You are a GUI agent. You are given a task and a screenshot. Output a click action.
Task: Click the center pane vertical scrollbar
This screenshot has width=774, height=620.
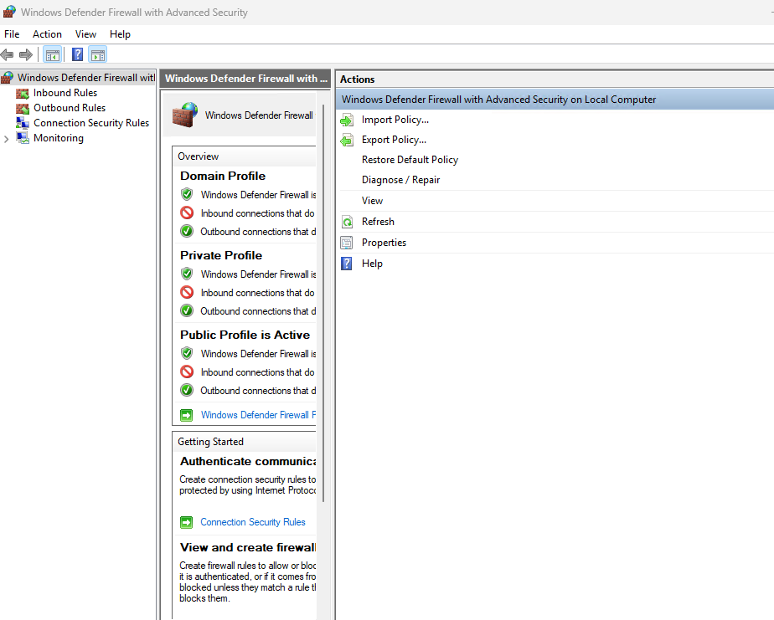324,303
